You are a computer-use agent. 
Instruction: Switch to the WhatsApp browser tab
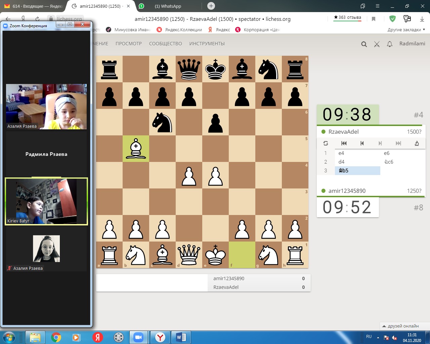(167, 6)
